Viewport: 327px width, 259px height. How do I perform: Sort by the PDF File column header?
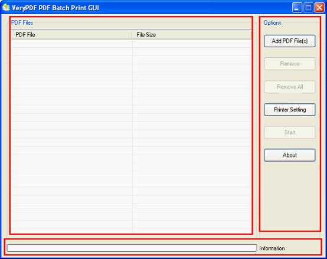coord(71,35)
